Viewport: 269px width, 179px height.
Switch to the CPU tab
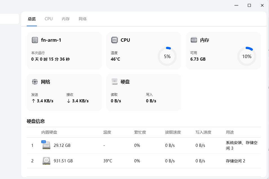(x=49, y=19)
